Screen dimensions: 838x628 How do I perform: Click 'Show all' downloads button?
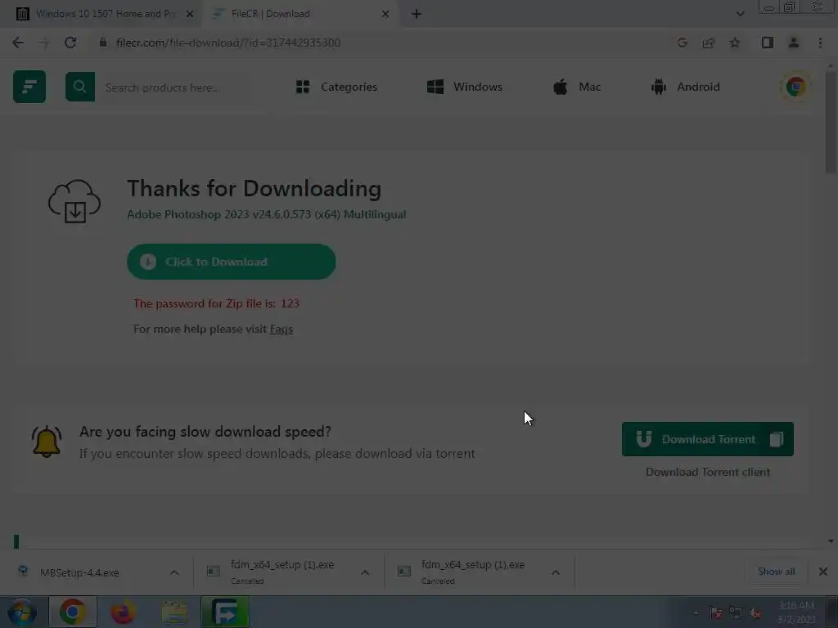pyautogui.click(x=776, y=572)
